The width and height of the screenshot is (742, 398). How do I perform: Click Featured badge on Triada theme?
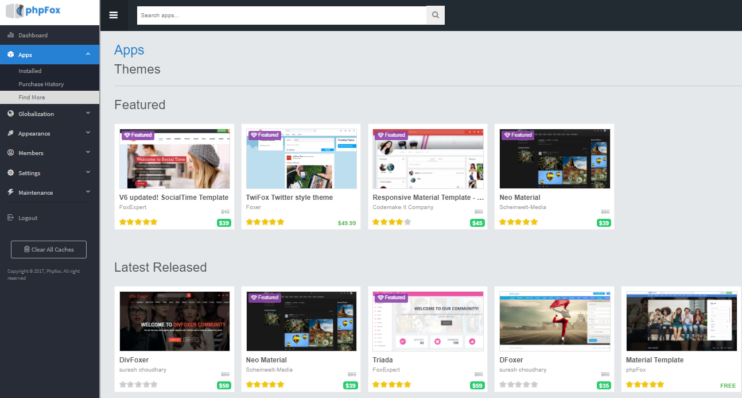tap(391, 297)
